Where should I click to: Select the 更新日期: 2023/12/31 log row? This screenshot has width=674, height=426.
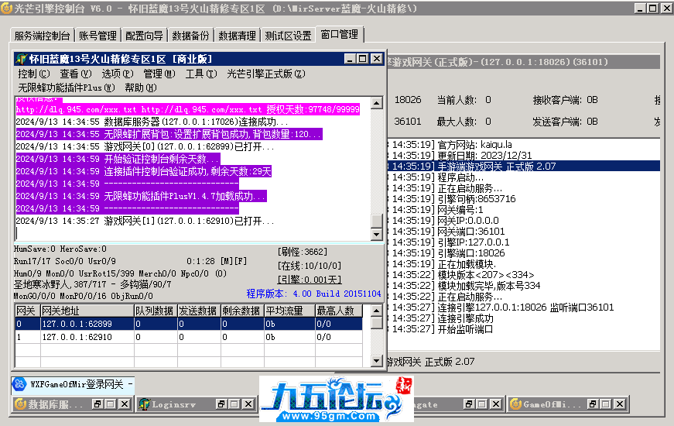tap(524, 156)
